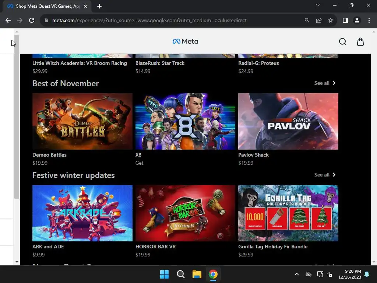The width and height of the screenshot is (377, 283).
Task: Open ARK and ADE thumbnail
Action: (82, 213)
